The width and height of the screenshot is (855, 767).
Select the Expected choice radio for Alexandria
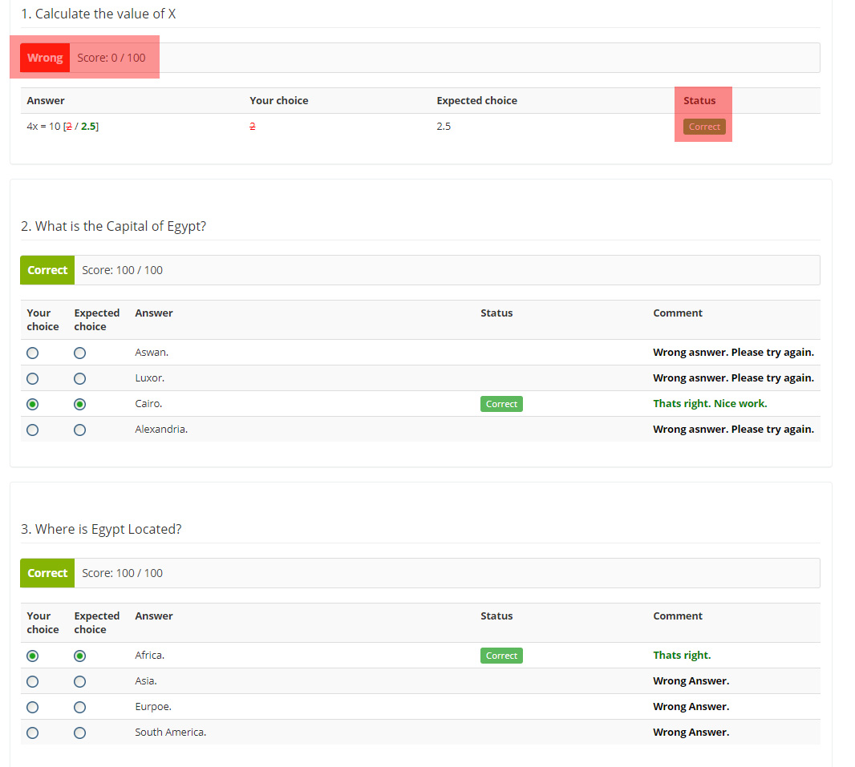(79, 430)
